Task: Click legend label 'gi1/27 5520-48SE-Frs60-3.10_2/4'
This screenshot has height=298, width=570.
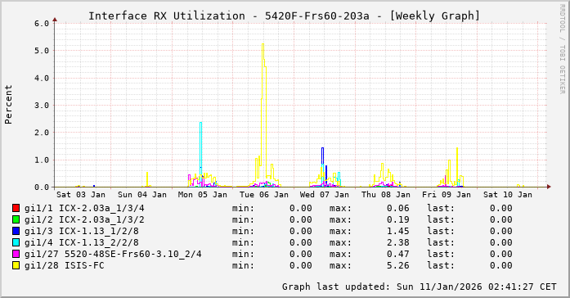Action: tap(113, 254)
